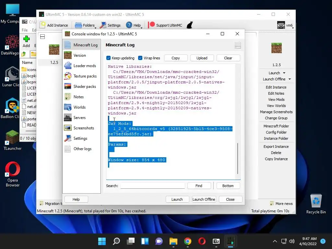332x249 pixels.
Task: Click View Worlds in right panel
Action: (x=276, y=106)
